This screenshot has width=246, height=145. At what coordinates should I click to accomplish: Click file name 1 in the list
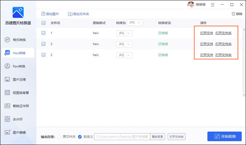point(51,33)
